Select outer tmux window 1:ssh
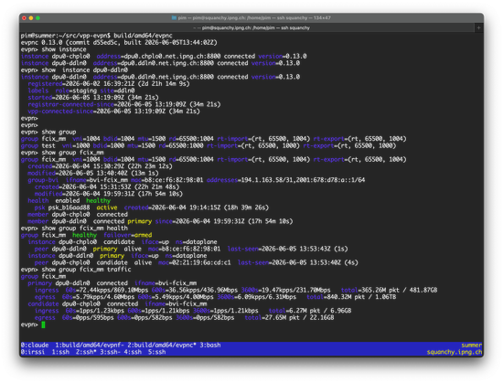Image resolution: width=503 pixels, height=383 pixels. [x=60, y=352]
